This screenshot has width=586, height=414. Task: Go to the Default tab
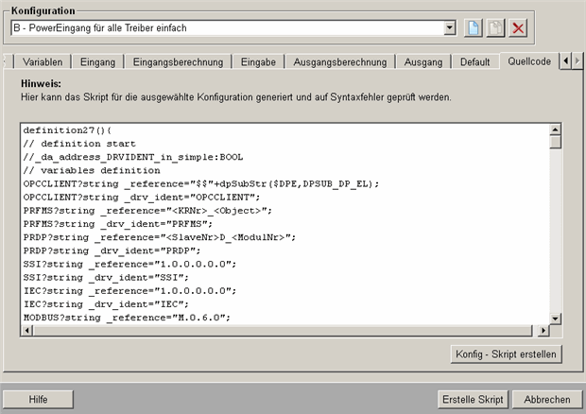click(474, 61)
